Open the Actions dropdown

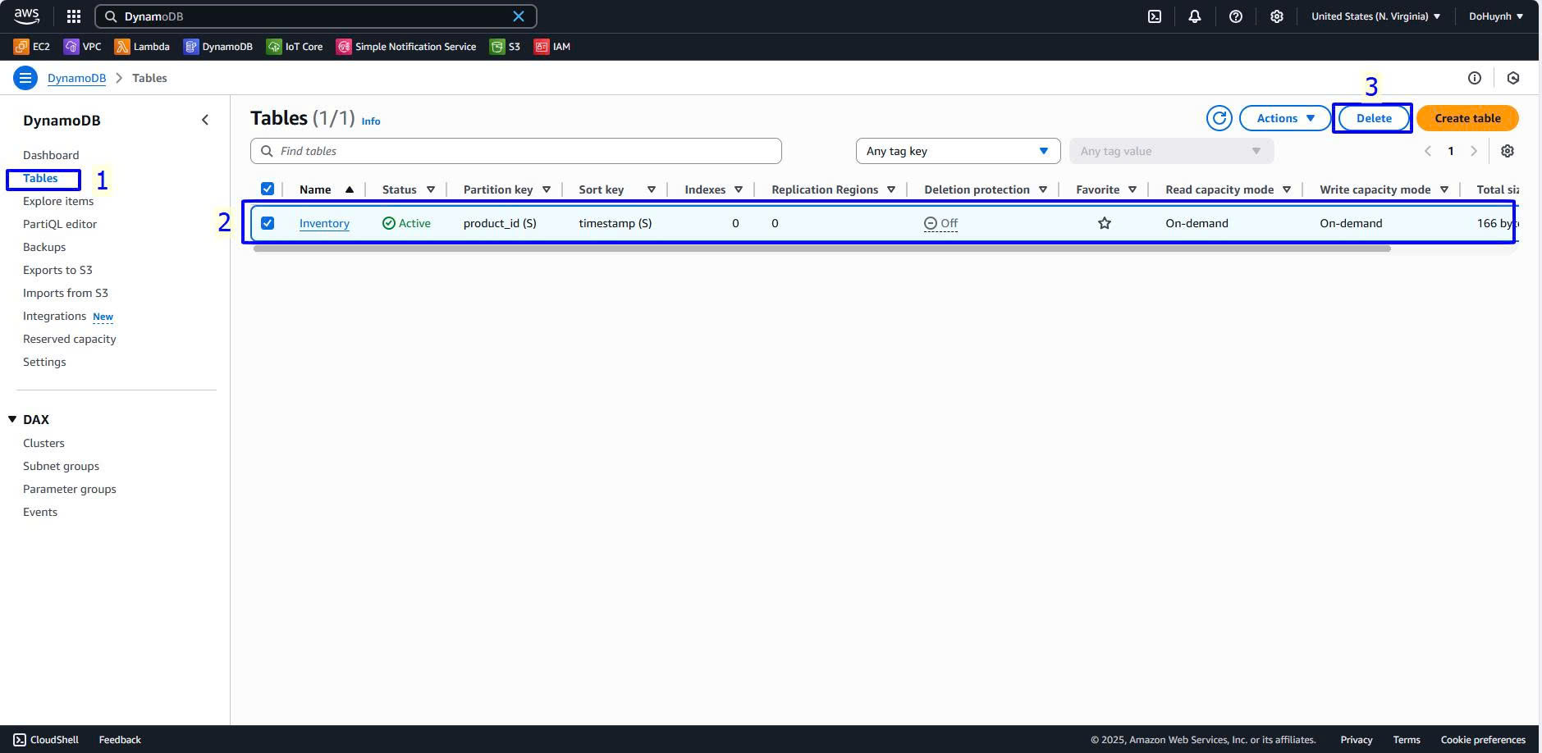pyautogui.click(x=1284, y=118)
